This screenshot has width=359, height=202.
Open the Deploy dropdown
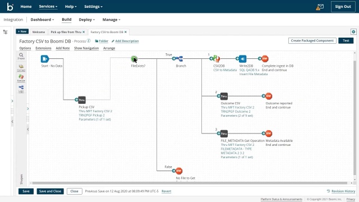(87, 20)
